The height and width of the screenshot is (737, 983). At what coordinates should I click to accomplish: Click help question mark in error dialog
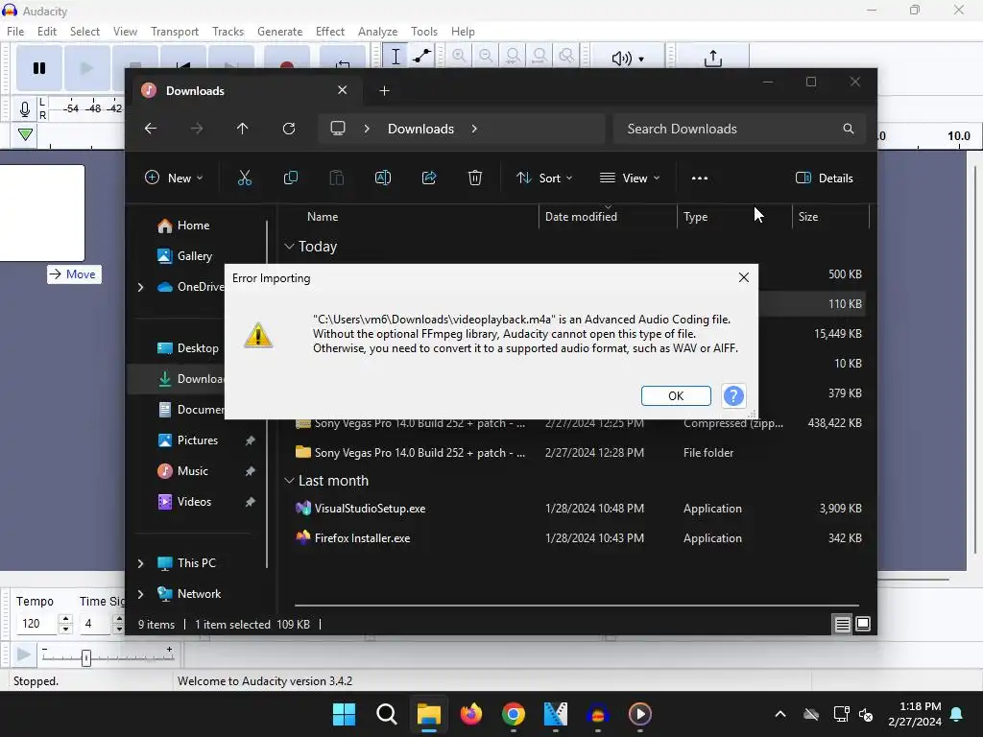click(733, 396)
